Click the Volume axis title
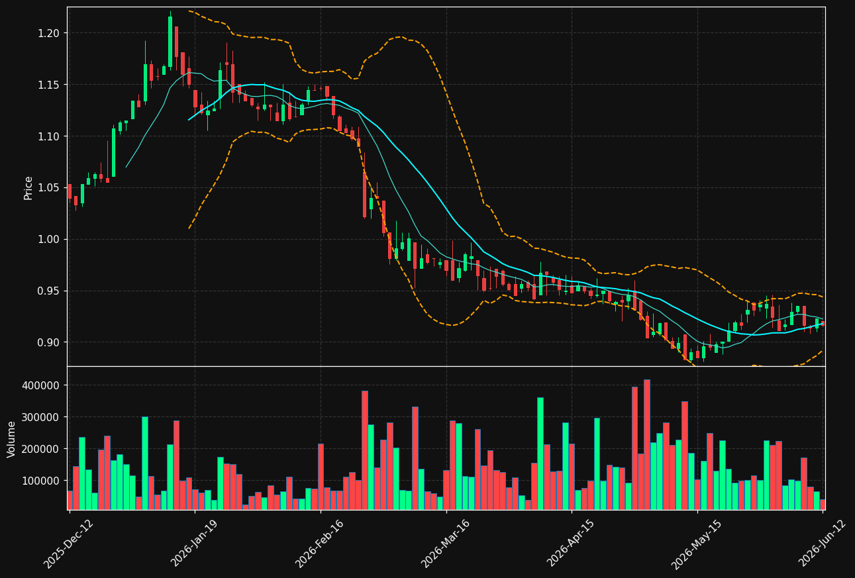The width and height of the screenshot is (855, 578). click(x=11, y=439)
